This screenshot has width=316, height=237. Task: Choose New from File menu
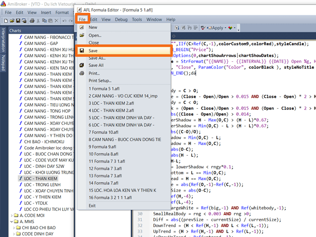tap(123, 27)
